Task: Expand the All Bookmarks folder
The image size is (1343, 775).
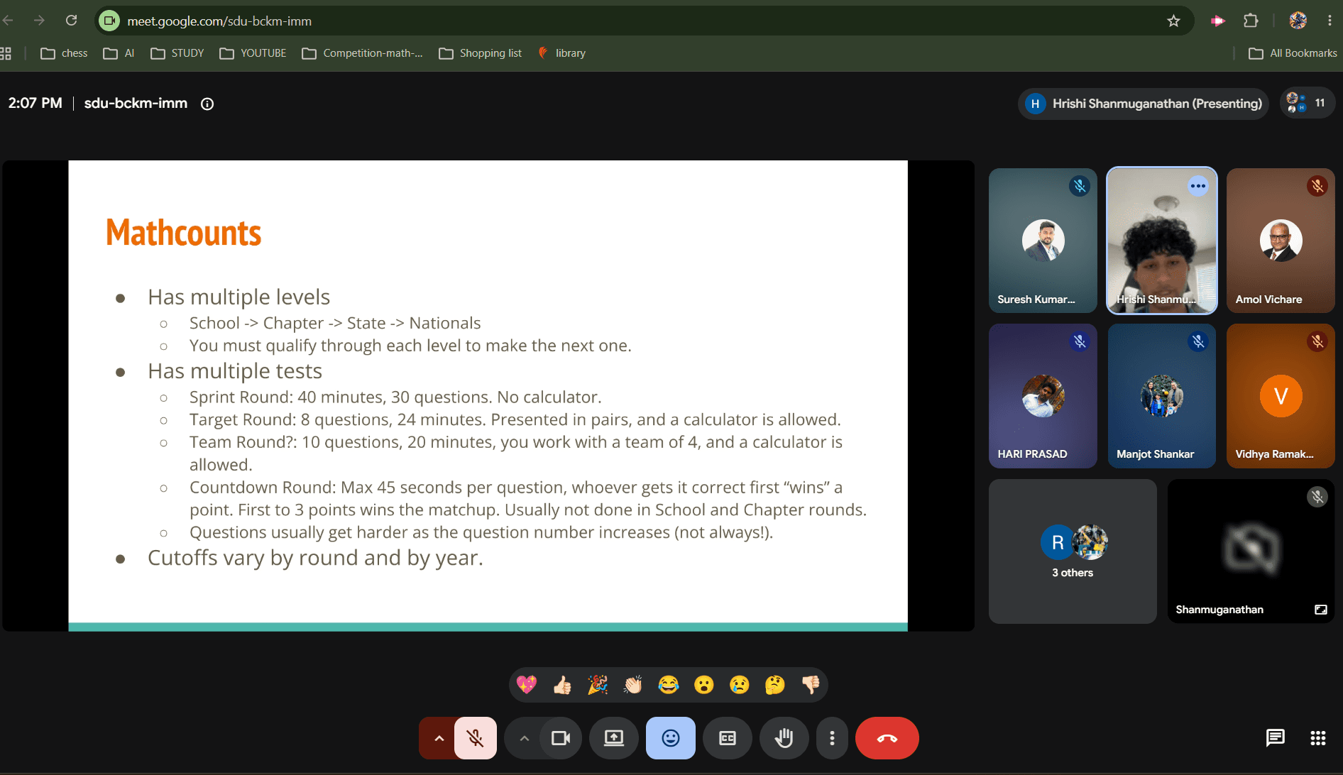Action: [1293, 53]
